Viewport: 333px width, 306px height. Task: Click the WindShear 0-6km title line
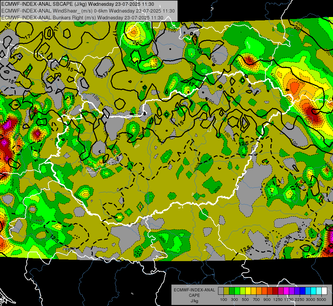[88, 11]
